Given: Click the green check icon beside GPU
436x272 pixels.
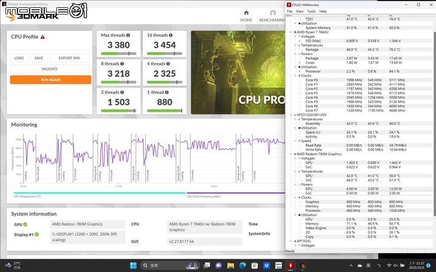Looking at the screenshot, I should [x=25, y=224].
